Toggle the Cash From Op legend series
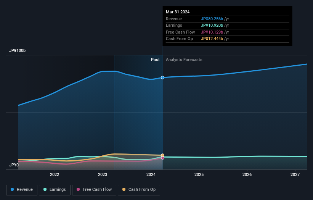The width and height of the screenshot is (313, 200). 139,190
